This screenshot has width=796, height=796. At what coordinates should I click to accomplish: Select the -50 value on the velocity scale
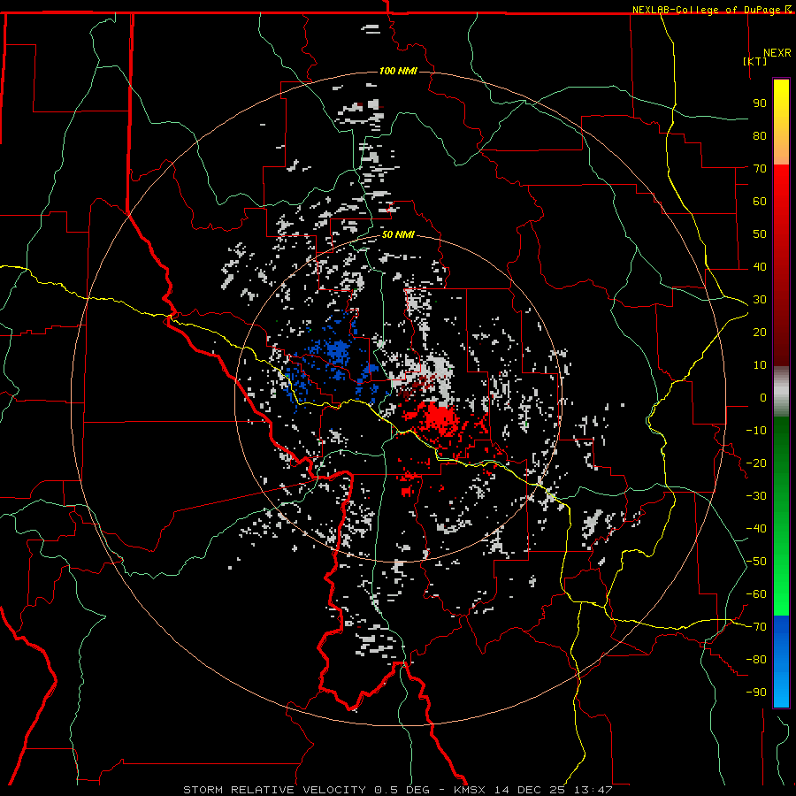tap(756, 562)
